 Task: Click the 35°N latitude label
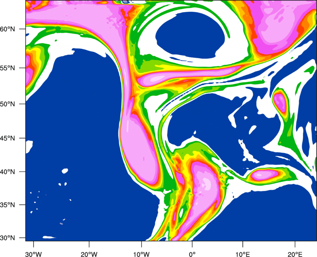point(8,205)
